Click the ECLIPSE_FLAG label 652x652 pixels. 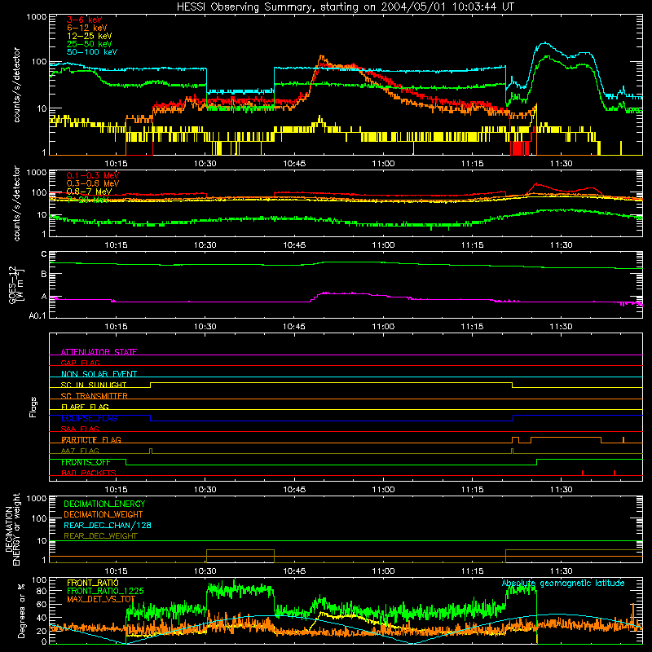click(x=89, y=418)
